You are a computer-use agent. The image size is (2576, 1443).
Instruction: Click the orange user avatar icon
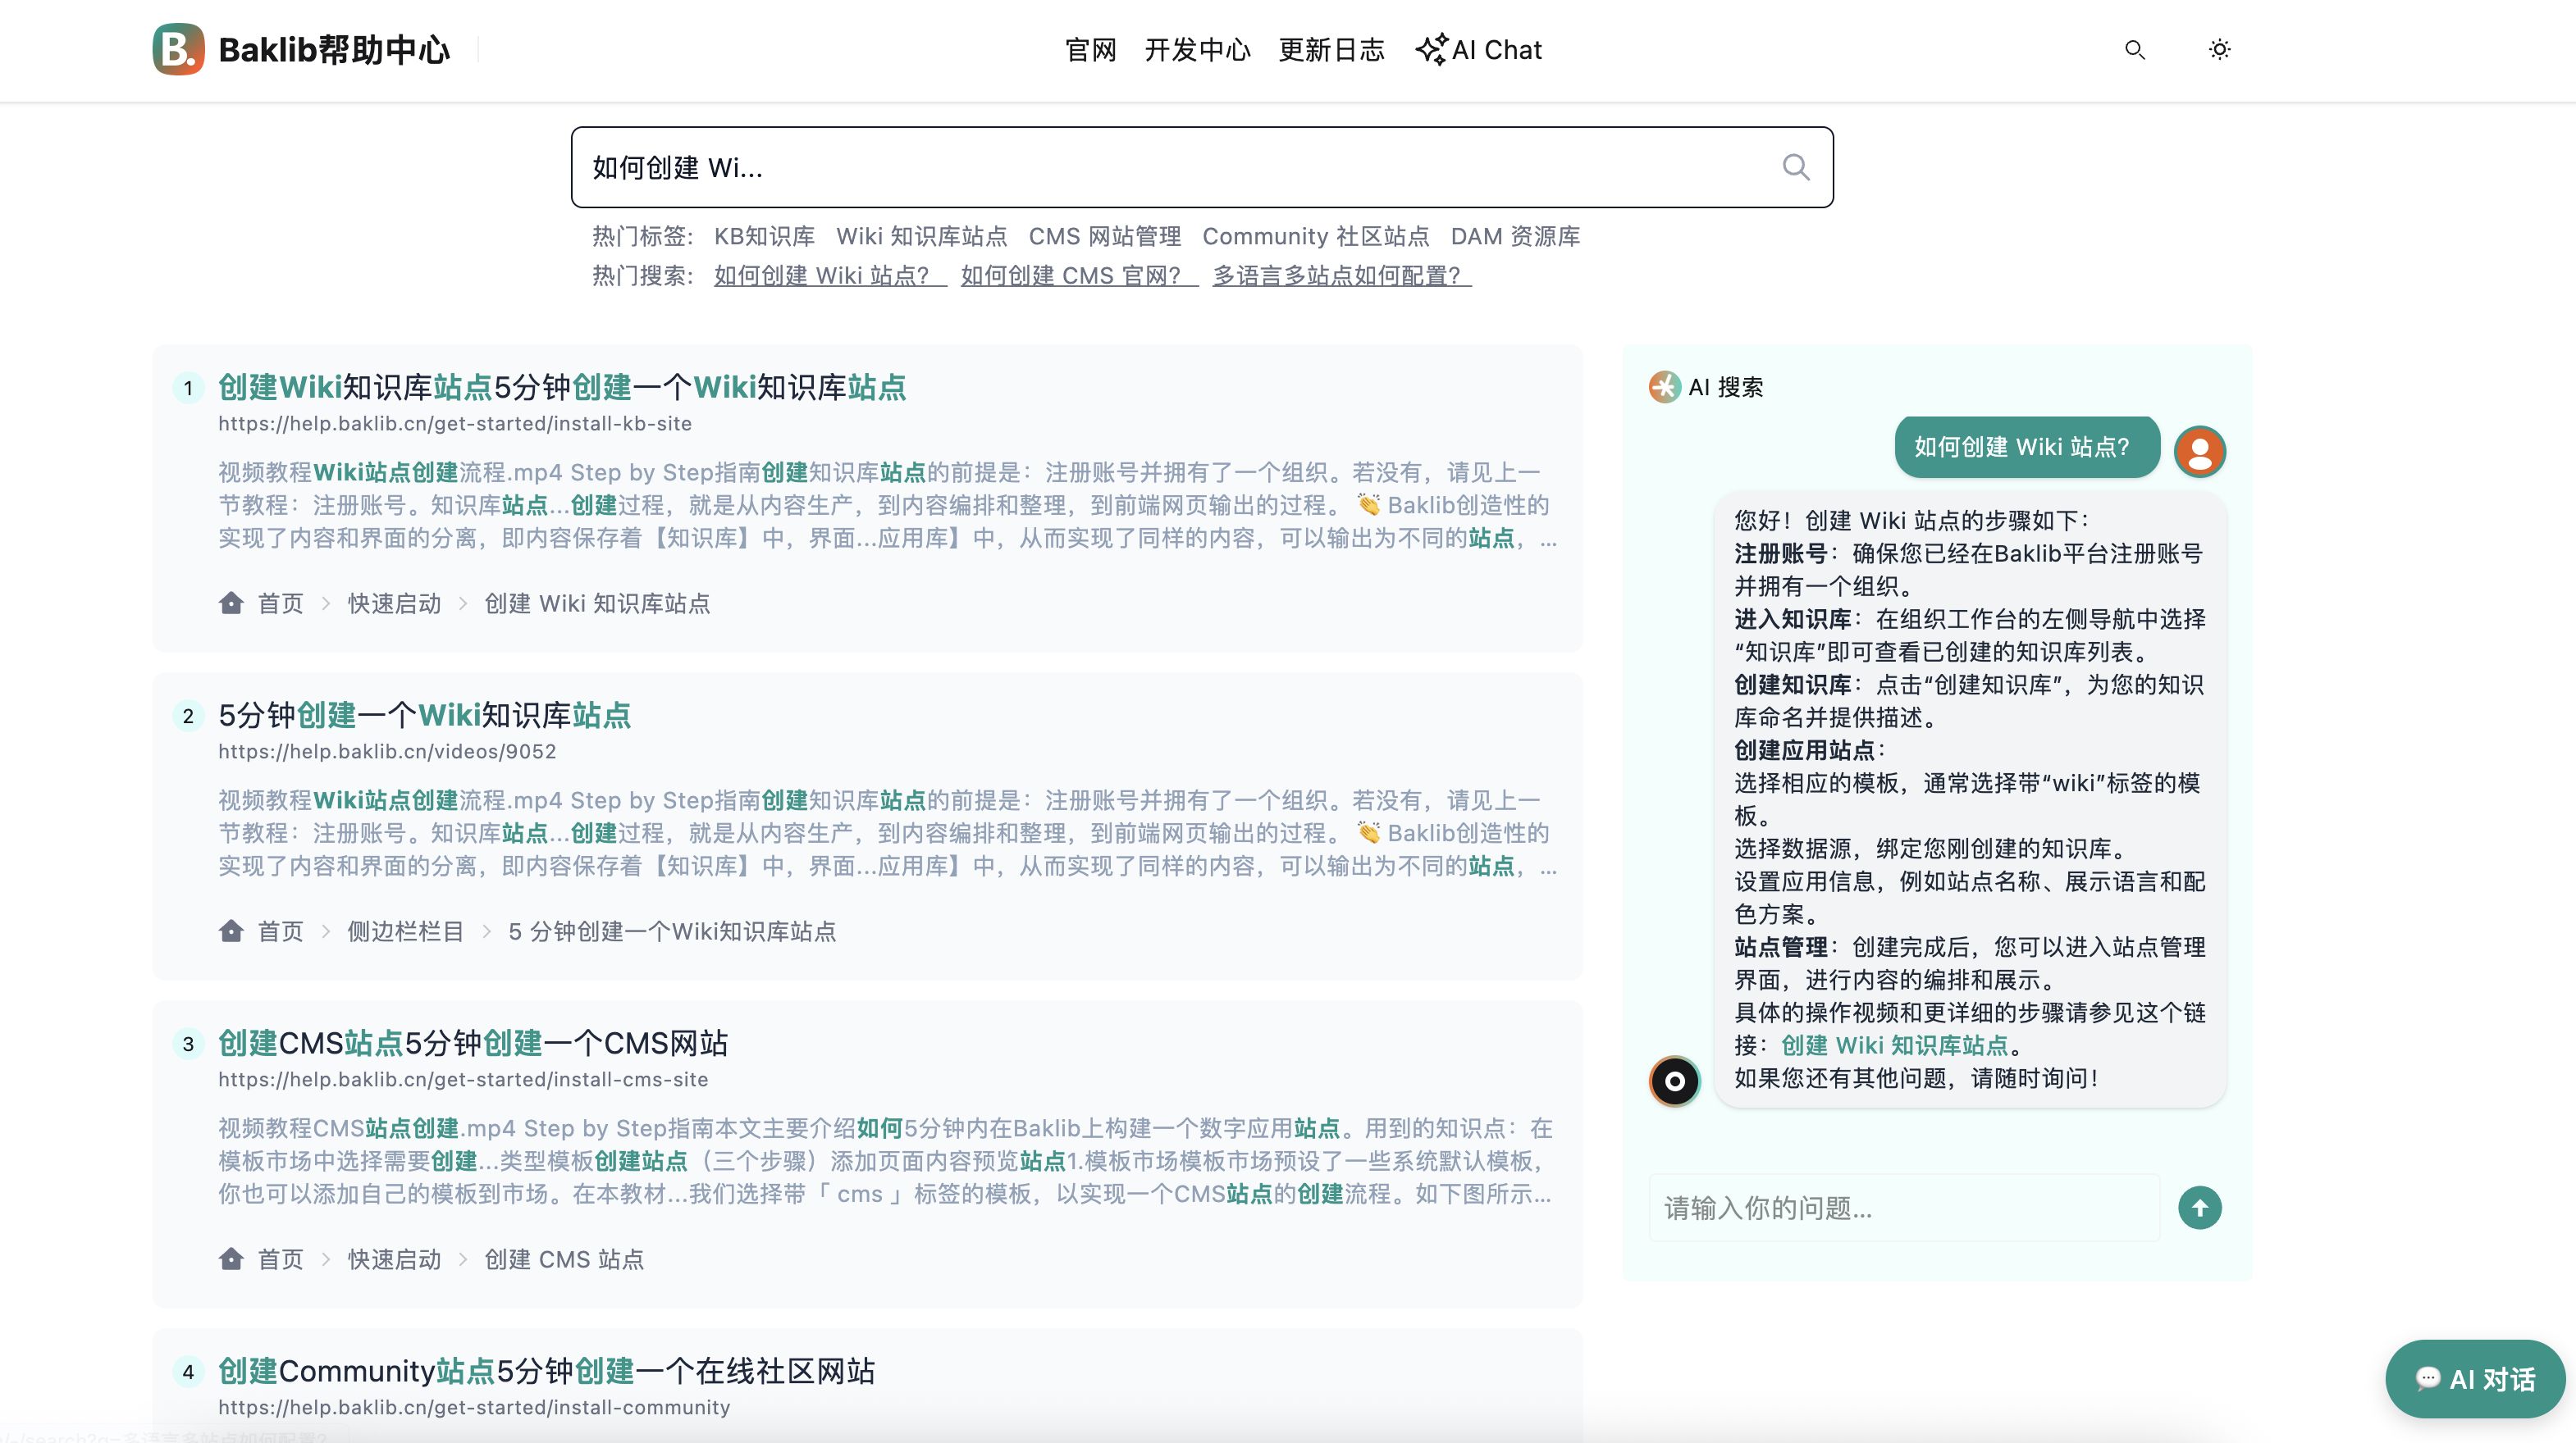[2199, 451]
